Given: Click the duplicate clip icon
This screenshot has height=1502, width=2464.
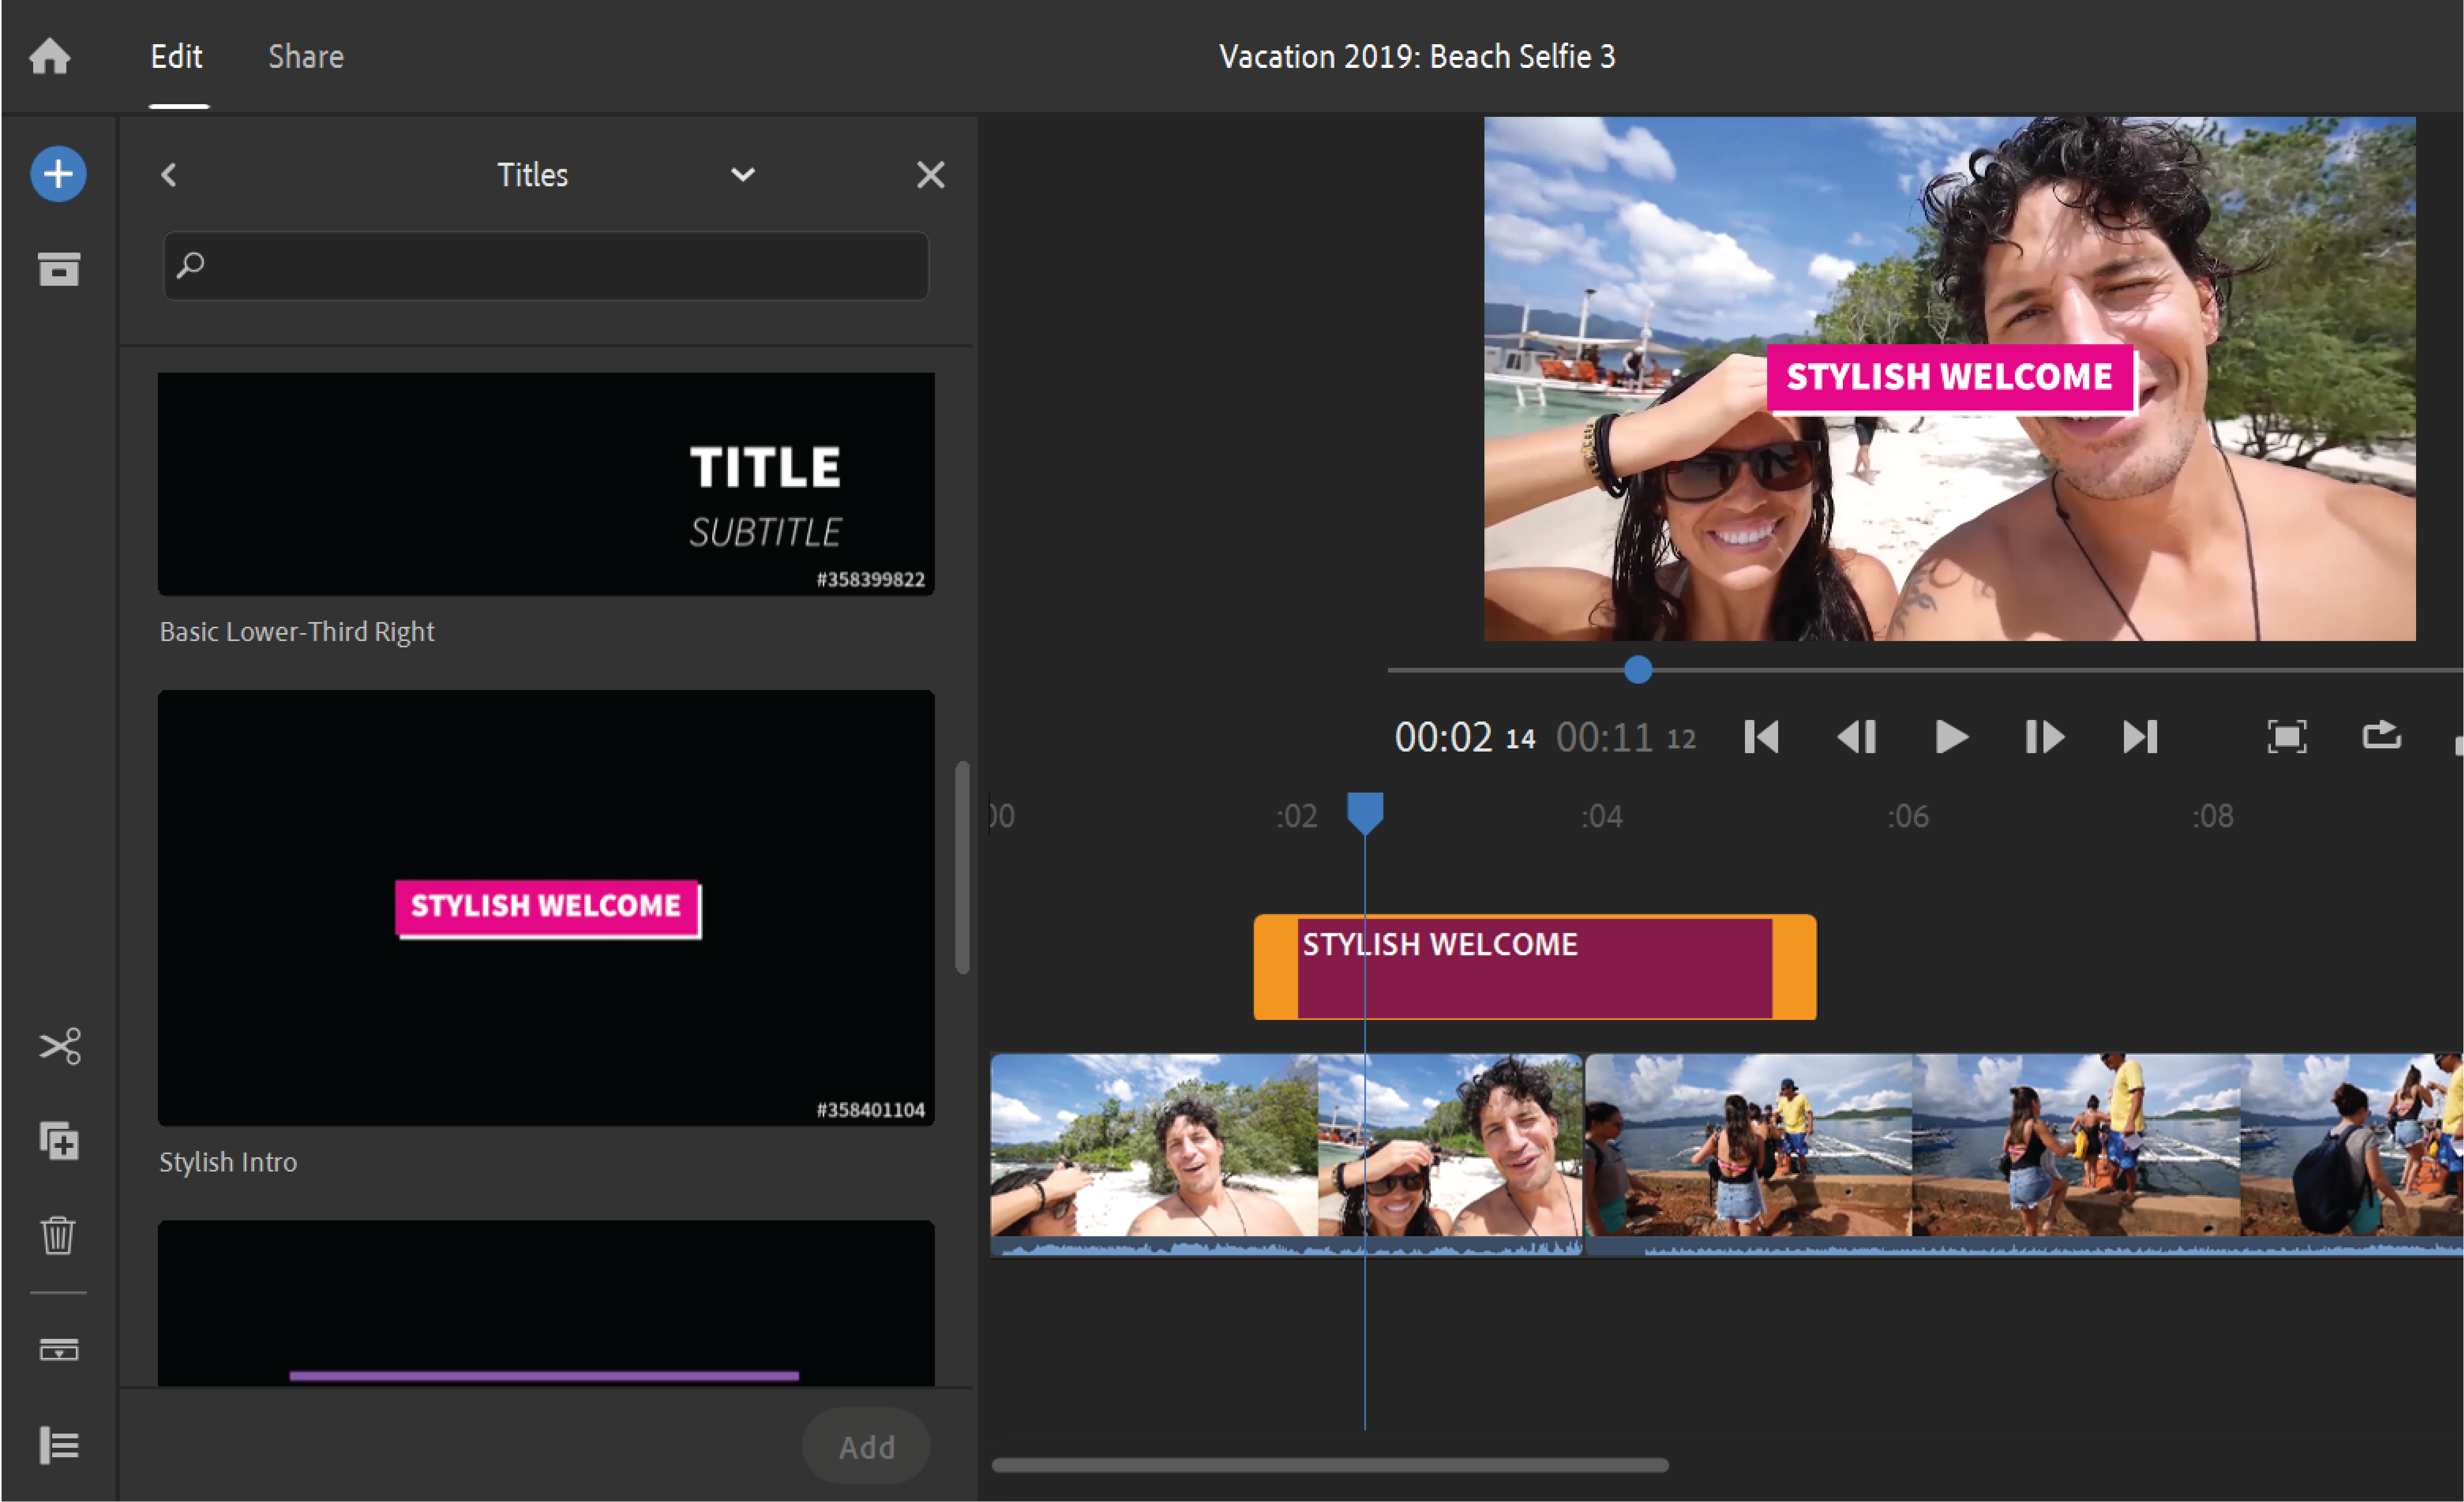Looking at the screenshot, I should 59,1140.
